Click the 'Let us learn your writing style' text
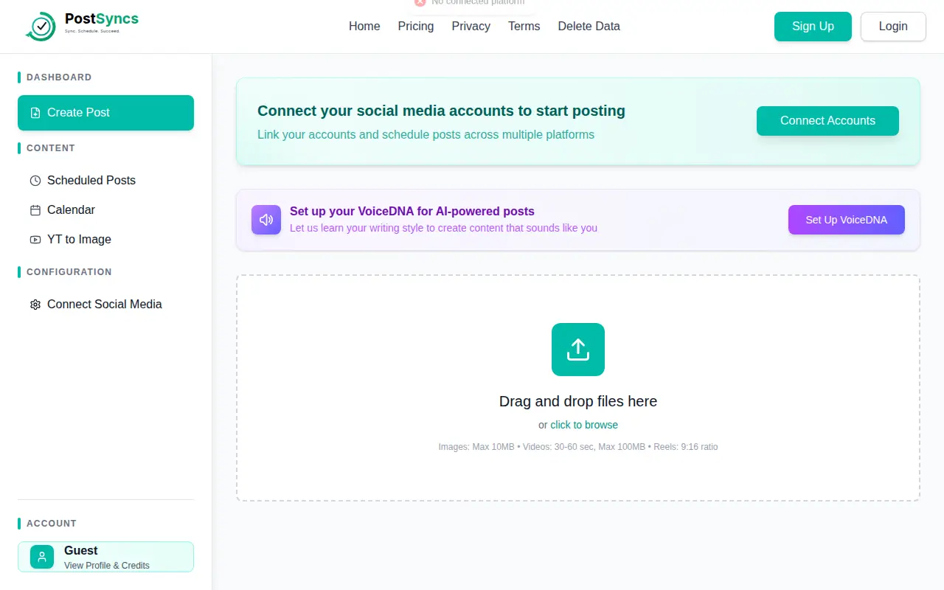The width and height of the screenshot is (944, 590). click(443, 228)
